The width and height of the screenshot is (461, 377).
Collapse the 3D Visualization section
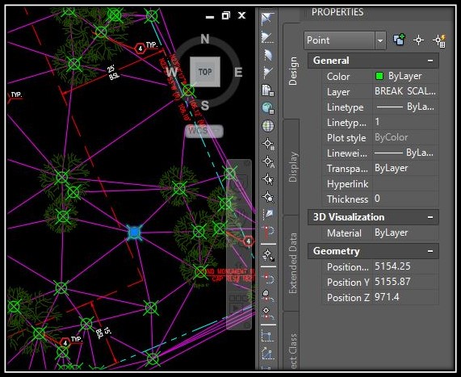(x=430, y=217)
